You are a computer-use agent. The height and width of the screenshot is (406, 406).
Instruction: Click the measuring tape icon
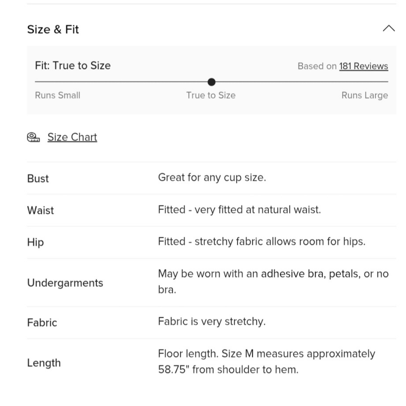point(33,137)
